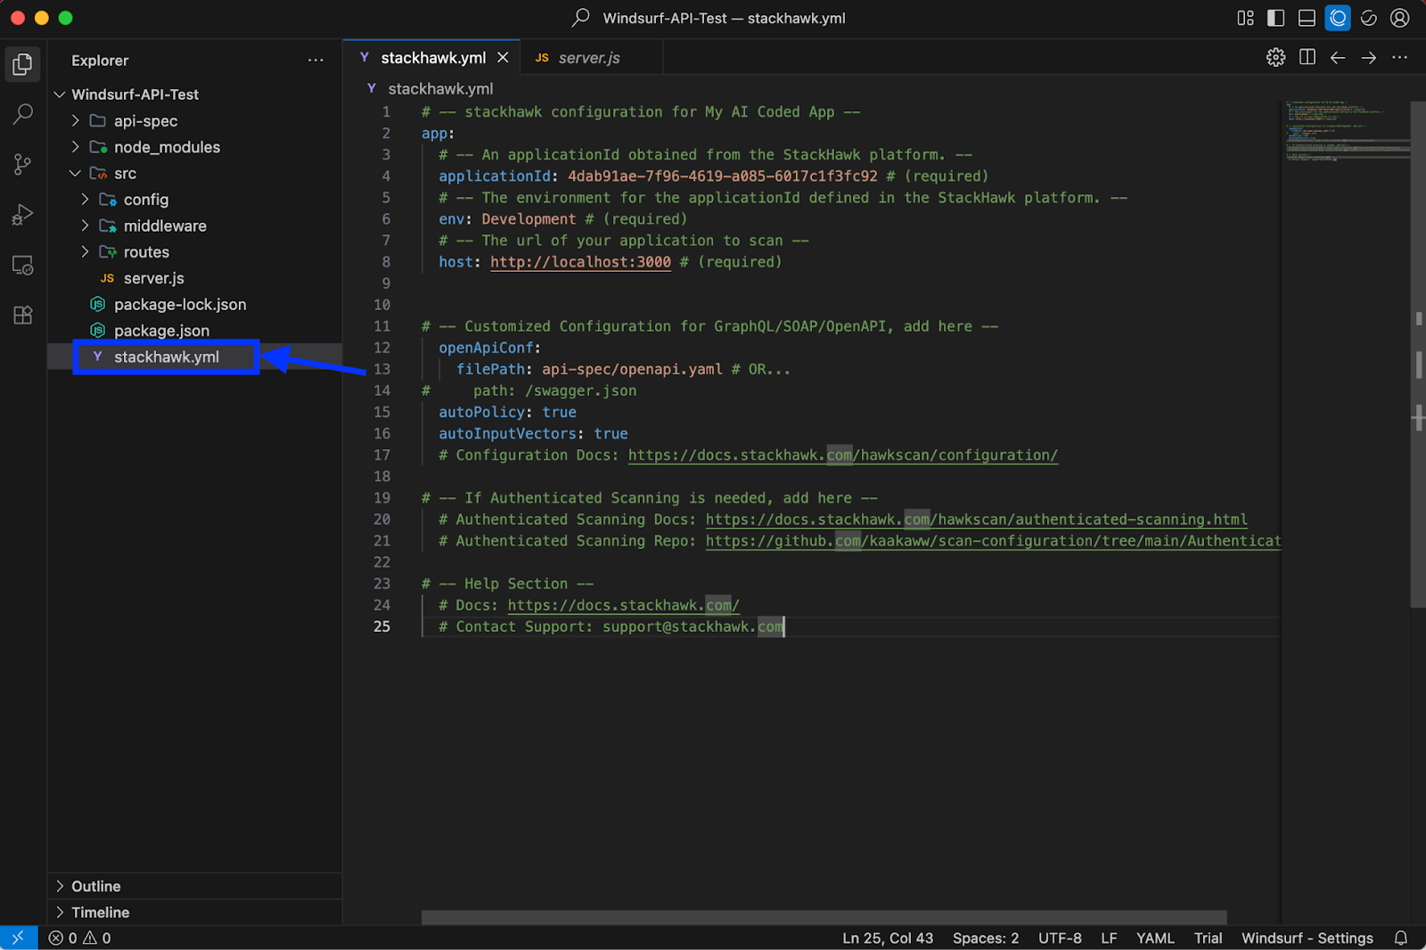This screenshot has width=1426, height=950.
Task: Open the notifications bell icon
Action: (1401, 938)
